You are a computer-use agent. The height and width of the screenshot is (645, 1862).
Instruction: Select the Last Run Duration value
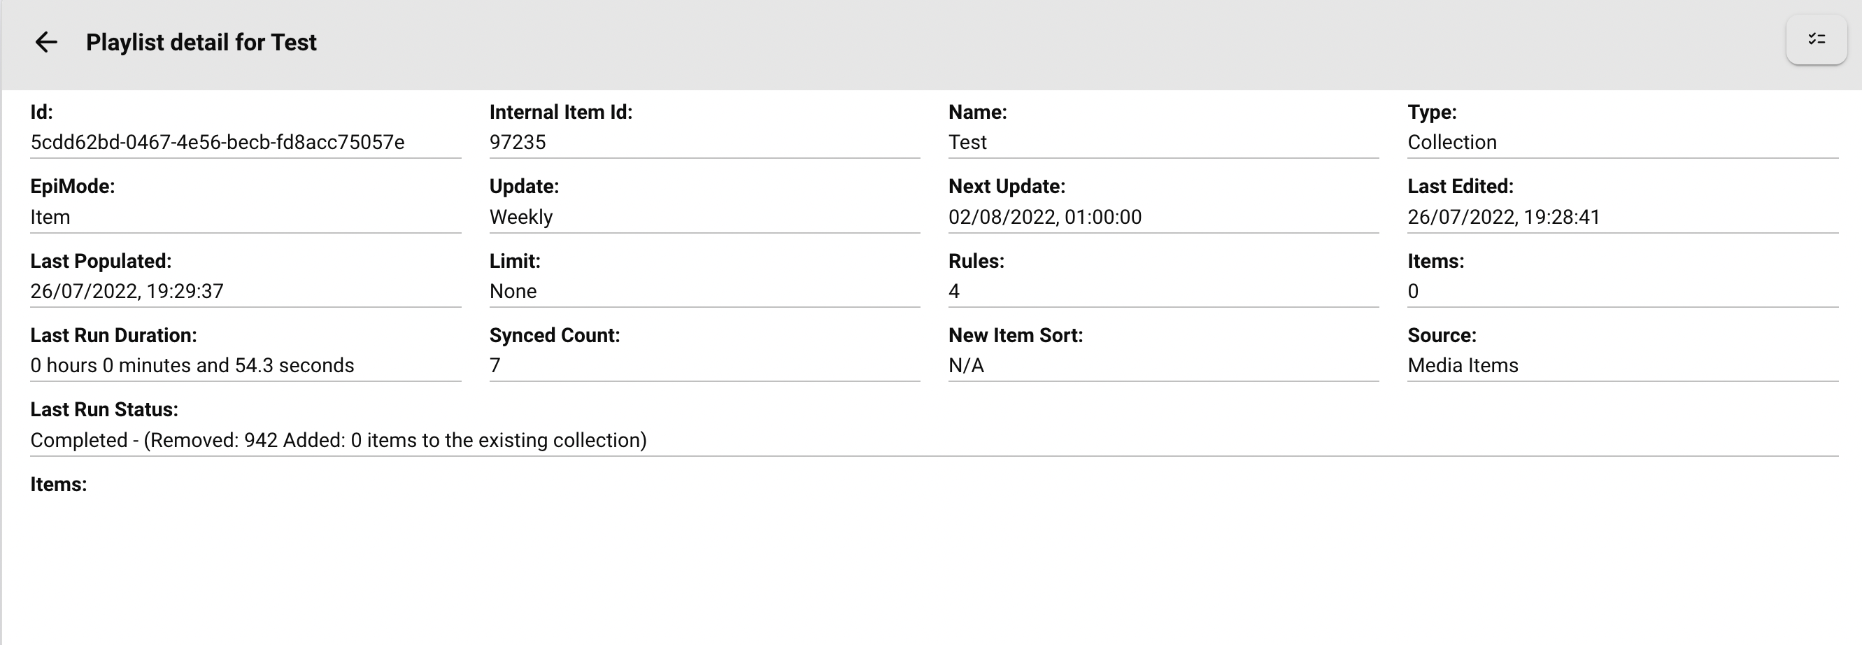[x=192, y=365]
